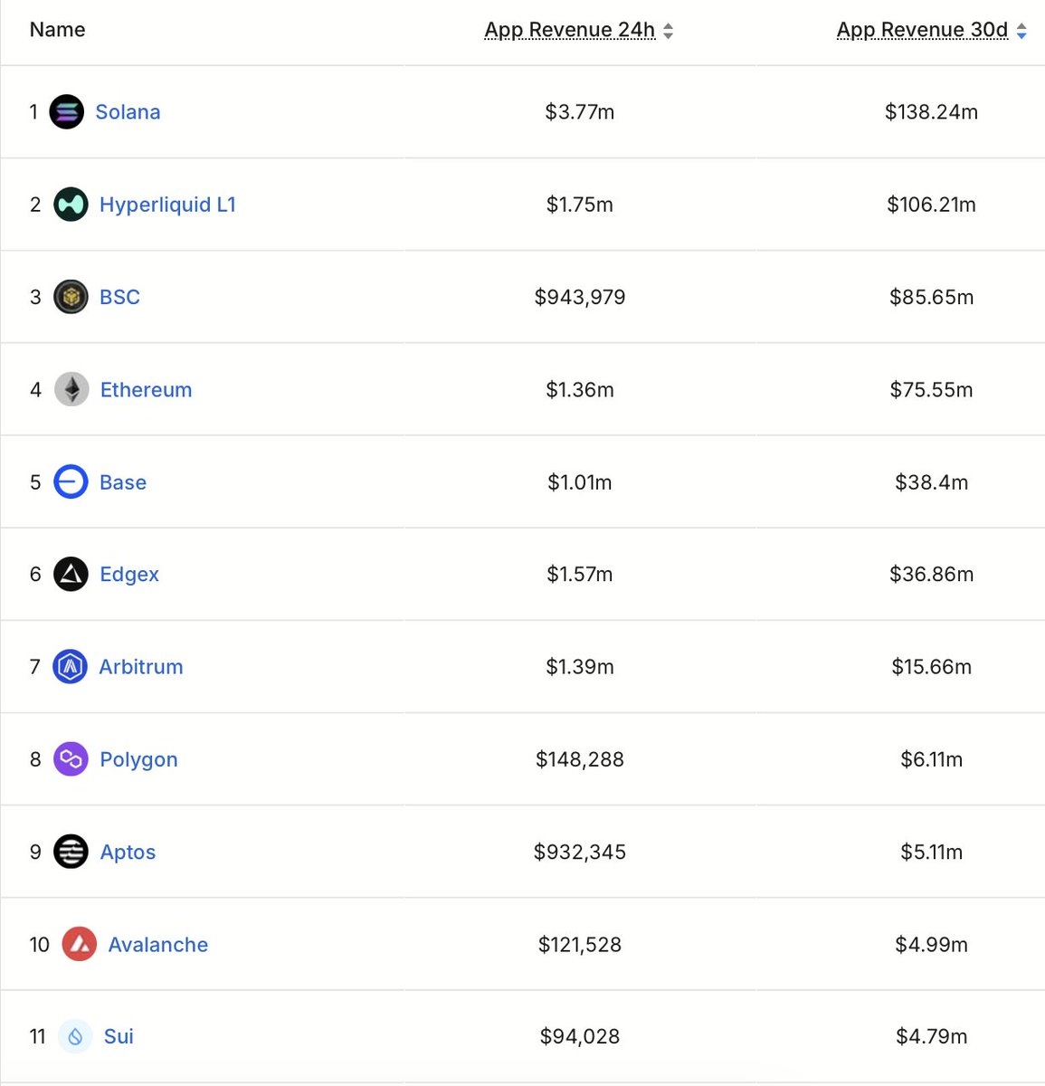1045x1086 pixels.
Task: Click the Polygon logo icon
Action: 71,759
